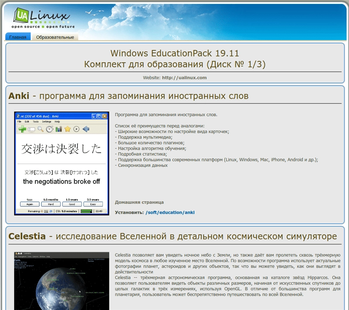Click the Windows EducationPack 19.11 title
The height and width of the screenshot is (310, 349).
(175, 53)
